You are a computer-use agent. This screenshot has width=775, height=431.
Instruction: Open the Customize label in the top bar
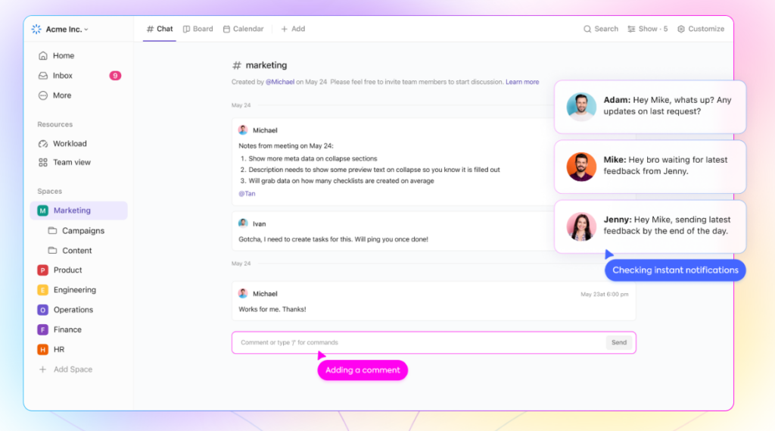pos(706,29)
